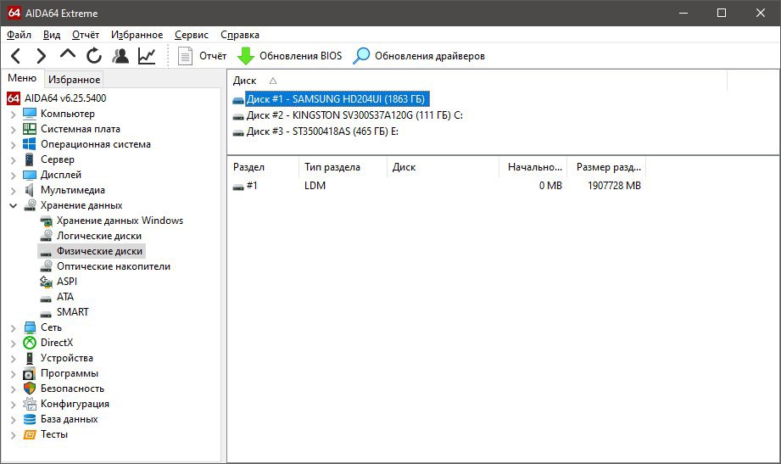Click the Компьютер monitor icon

tap(30, 114)
